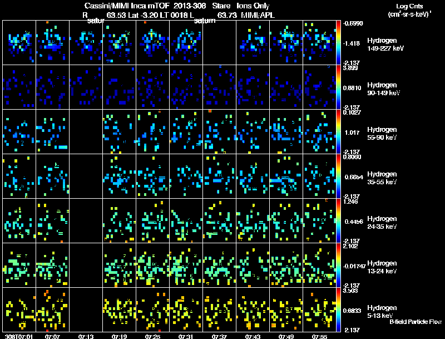Click the 07:19 time axis label
This screenshot has height=339, width=445.
pos(119,336)
